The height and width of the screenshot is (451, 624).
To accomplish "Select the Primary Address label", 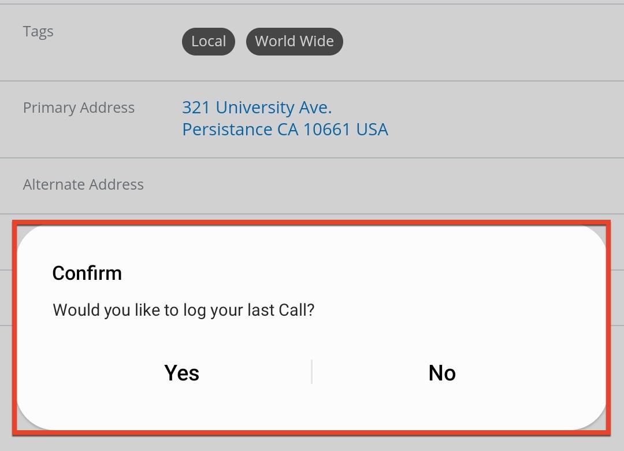I will [x=79, y=108].
